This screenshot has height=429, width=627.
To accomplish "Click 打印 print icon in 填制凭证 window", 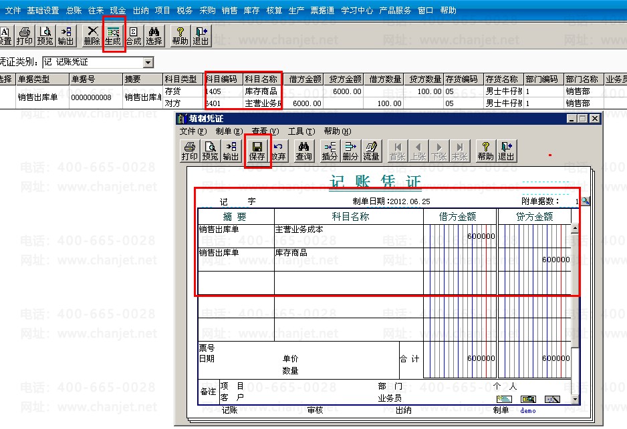I will pos(190,151).
